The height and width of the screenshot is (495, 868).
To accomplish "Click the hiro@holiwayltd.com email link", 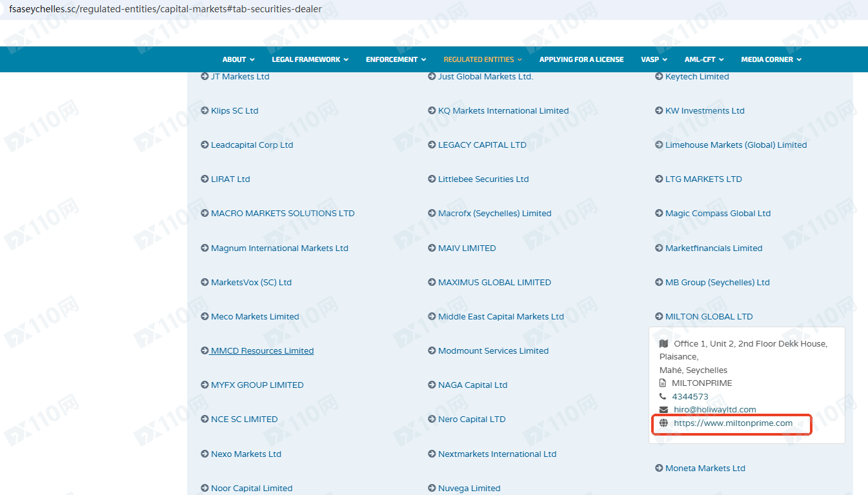I will 714,410.
